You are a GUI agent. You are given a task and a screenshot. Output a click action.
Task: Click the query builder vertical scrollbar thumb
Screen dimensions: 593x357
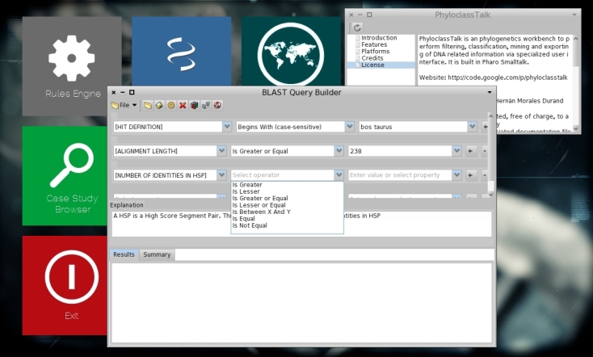(x=491, y=186)
